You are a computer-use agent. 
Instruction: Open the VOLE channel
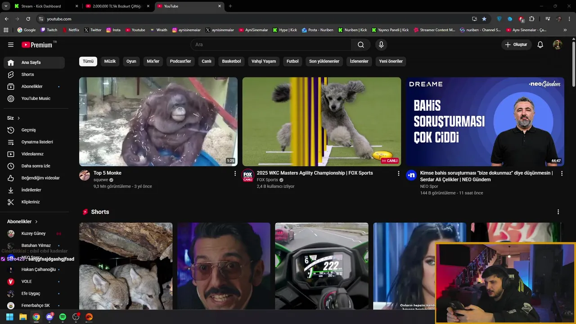click(x=34, y=281)
